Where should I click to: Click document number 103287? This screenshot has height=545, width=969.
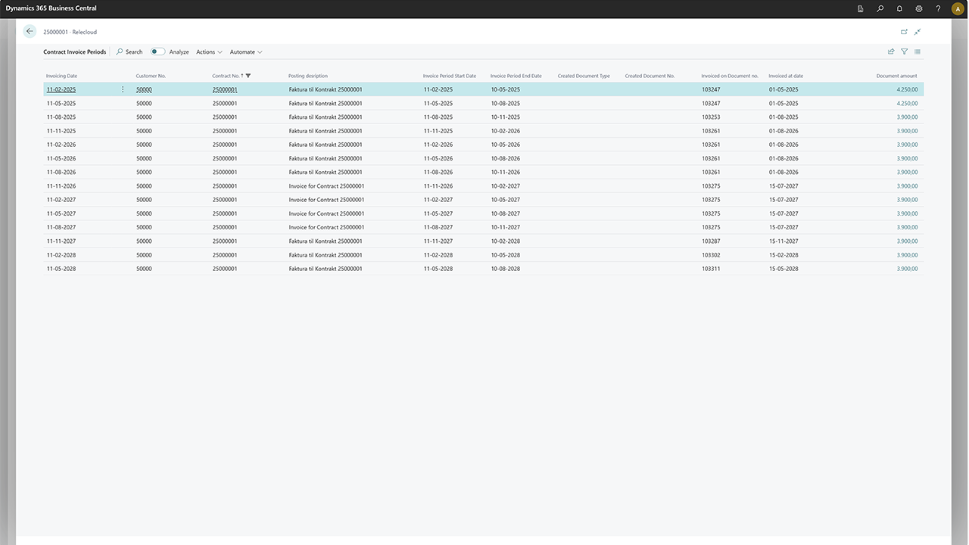click(711, 241)
